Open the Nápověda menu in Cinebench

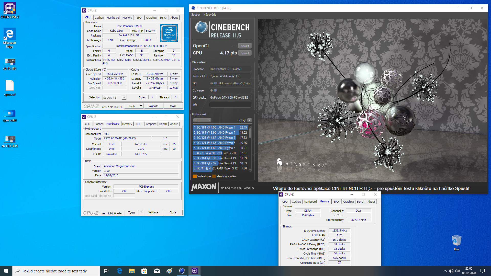pos(210,15)
